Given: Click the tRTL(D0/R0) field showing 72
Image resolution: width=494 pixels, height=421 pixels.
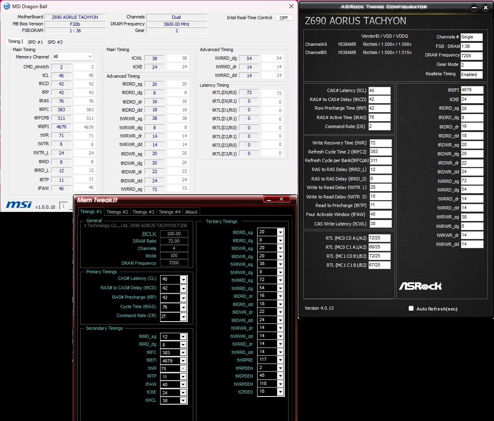Looking at the screenshot, I should pyautogui.click(x=249, y=92).
